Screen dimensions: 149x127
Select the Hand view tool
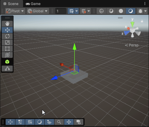[x=7, y=24]
